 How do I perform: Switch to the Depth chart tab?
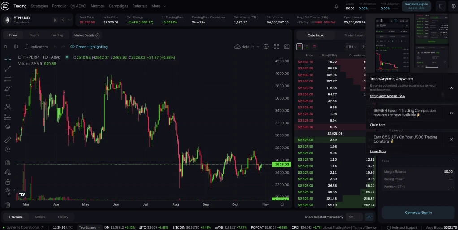coord(34,35)
